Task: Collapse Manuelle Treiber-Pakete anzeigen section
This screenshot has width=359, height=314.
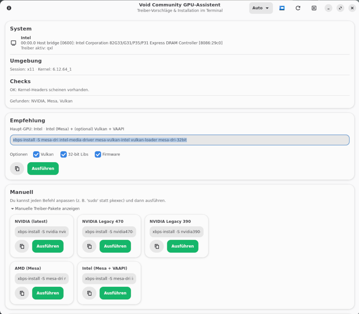Action: point(45,209)
